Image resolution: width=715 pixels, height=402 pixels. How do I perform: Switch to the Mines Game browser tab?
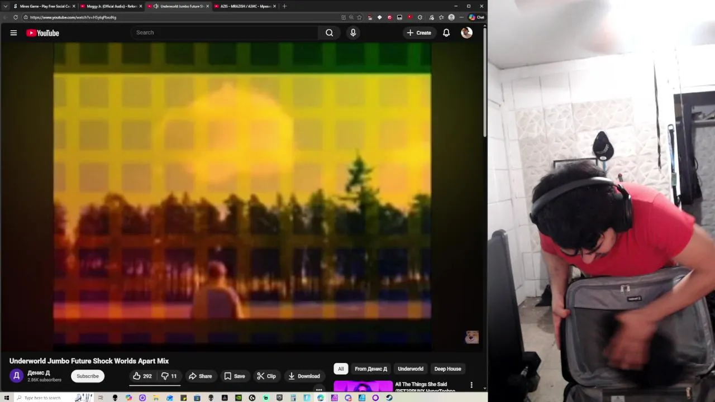click(x=44, y=6)
